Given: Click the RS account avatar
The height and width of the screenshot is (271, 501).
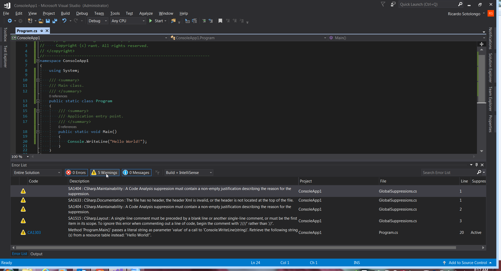Looking at the screenshot, I should (x=491, y=13).
